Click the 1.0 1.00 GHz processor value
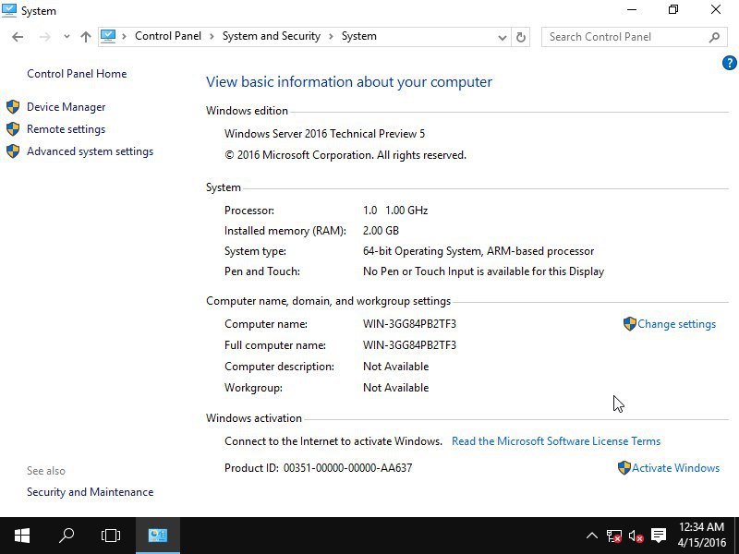This screenshot has width=739, height=554. [395, 211]
